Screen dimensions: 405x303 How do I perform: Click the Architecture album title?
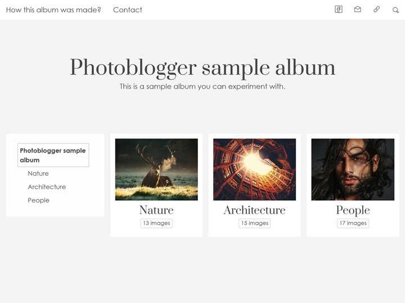pos(254,210)
